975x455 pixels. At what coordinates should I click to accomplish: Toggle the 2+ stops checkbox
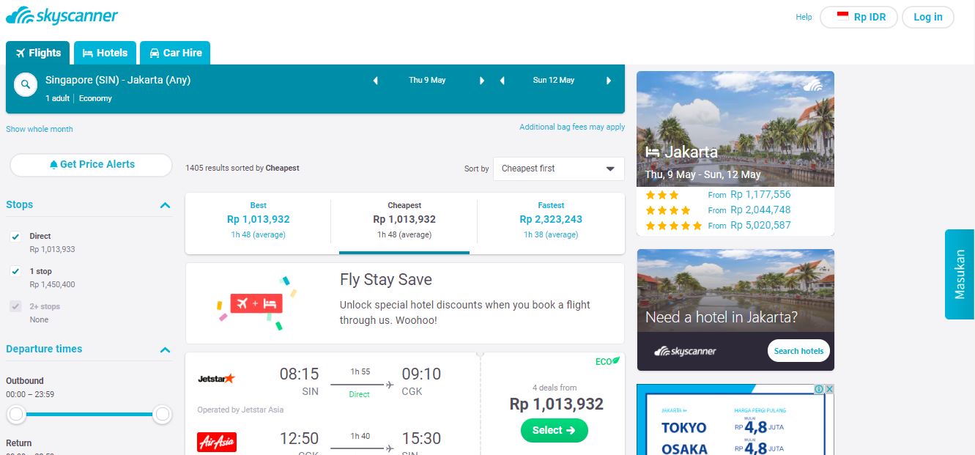coord(15,306)
